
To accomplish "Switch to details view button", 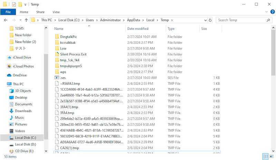I will click(x=265, y=157).
